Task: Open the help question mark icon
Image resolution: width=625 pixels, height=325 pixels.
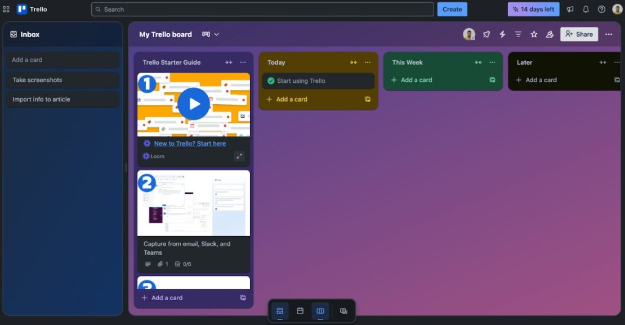Action: (x=601, y=9)
